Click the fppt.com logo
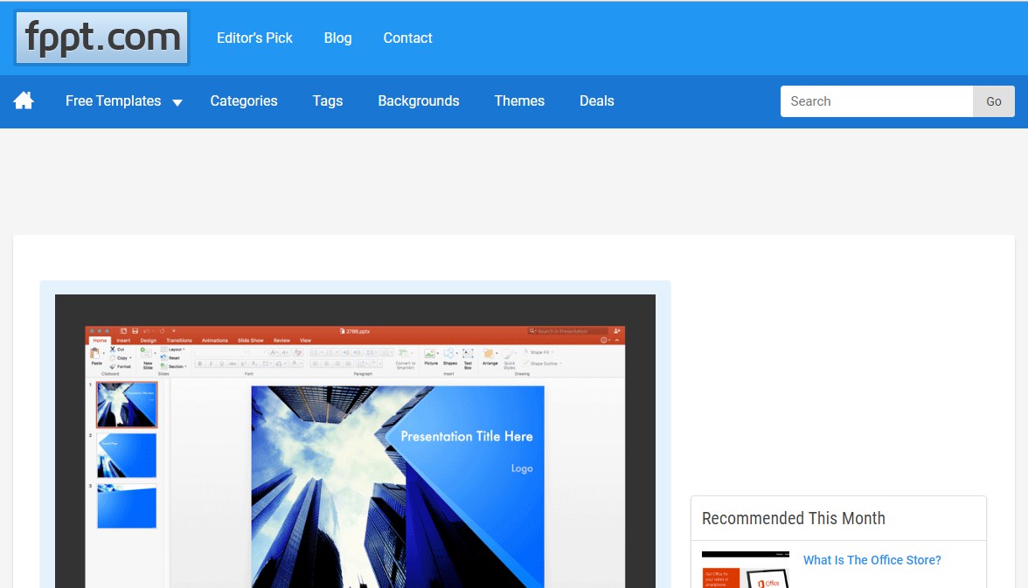Viewport: 1028px width, 588px height. 101,38
